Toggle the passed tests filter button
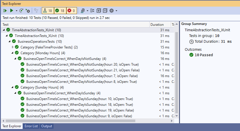The height and width of the screenshot is (131, 240). (x=60, y=11)
